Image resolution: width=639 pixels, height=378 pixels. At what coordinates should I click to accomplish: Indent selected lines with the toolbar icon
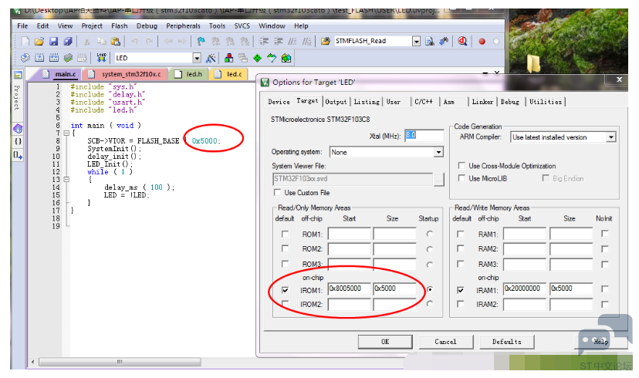point(264,41)
